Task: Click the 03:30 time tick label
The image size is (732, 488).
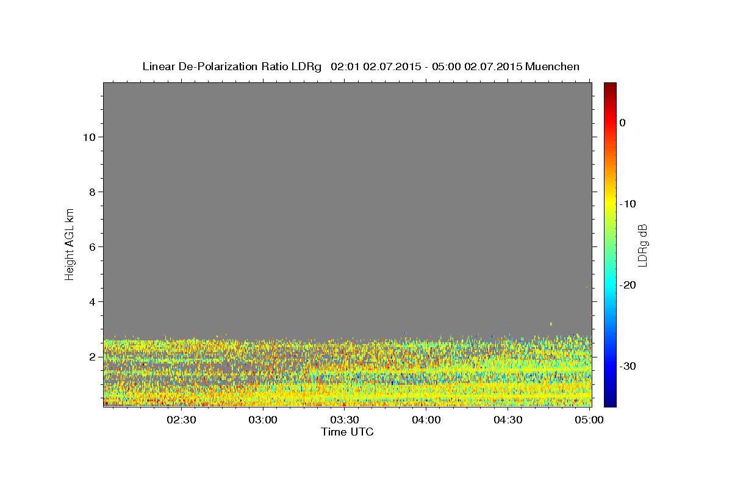Action: [344, 420]
